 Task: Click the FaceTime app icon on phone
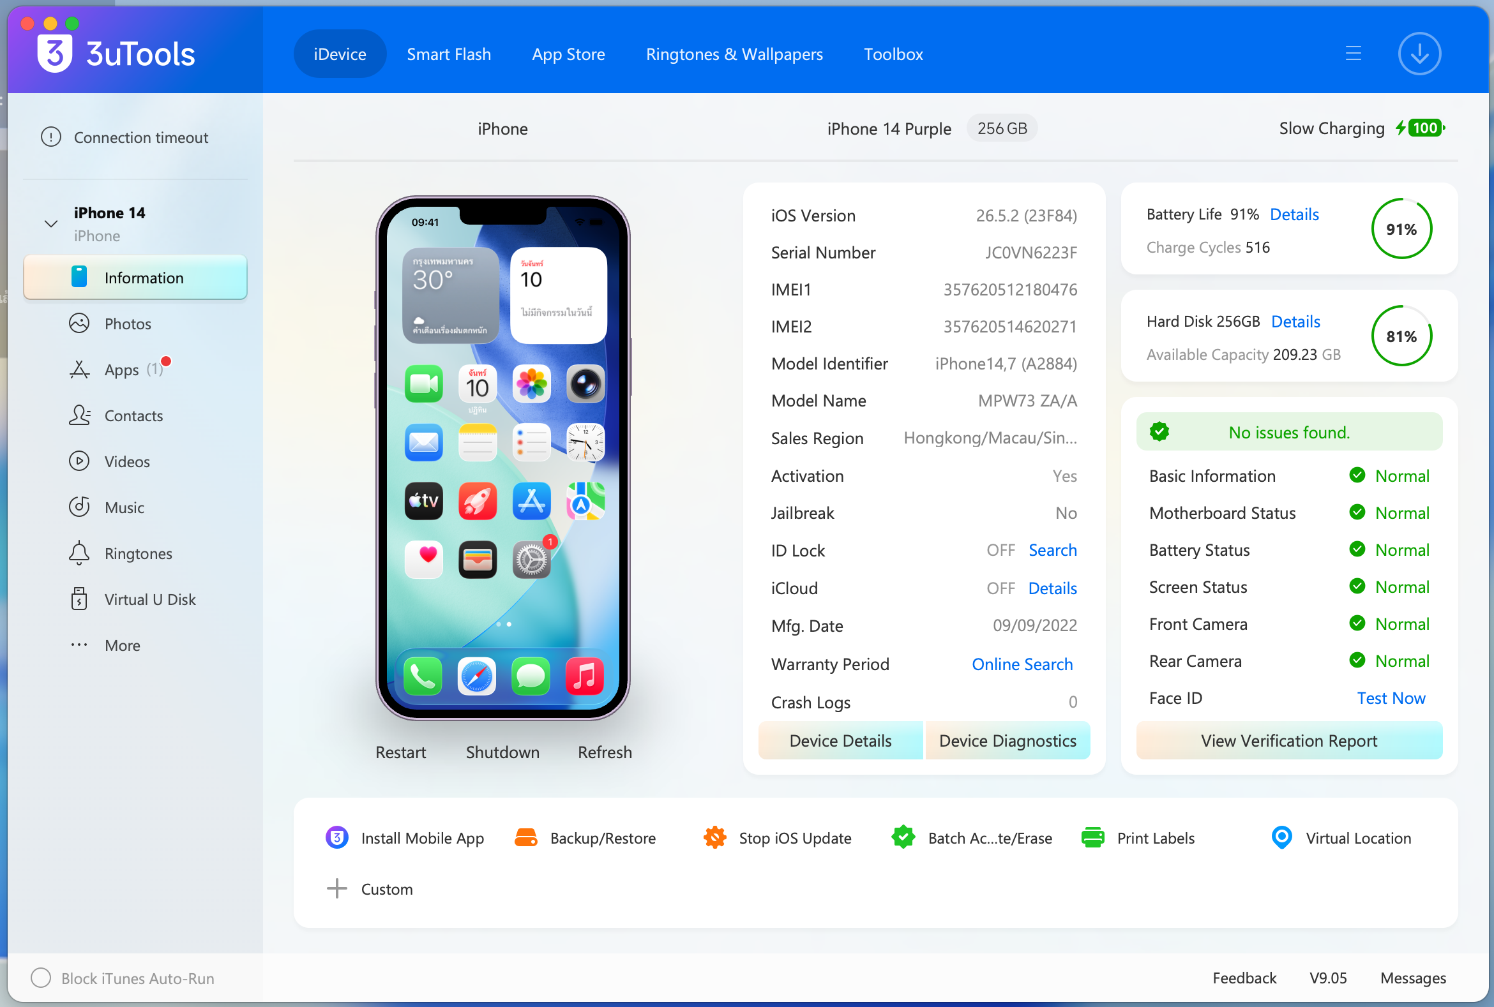[x=423, y=384]
